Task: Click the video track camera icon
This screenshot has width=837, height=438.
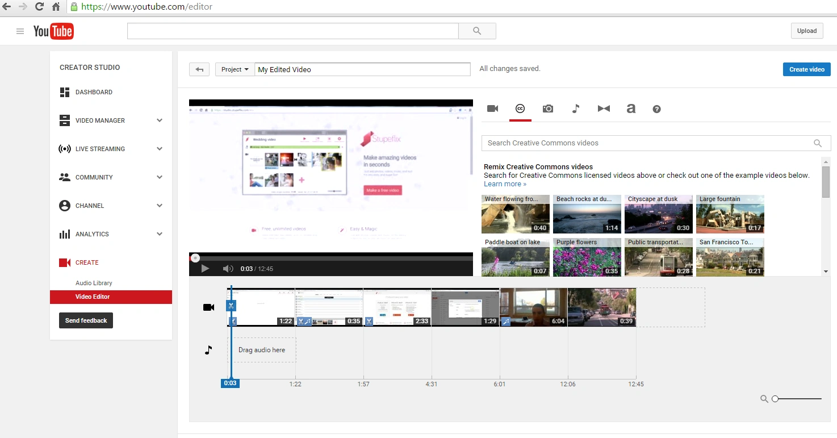Action: click(208, 307)
